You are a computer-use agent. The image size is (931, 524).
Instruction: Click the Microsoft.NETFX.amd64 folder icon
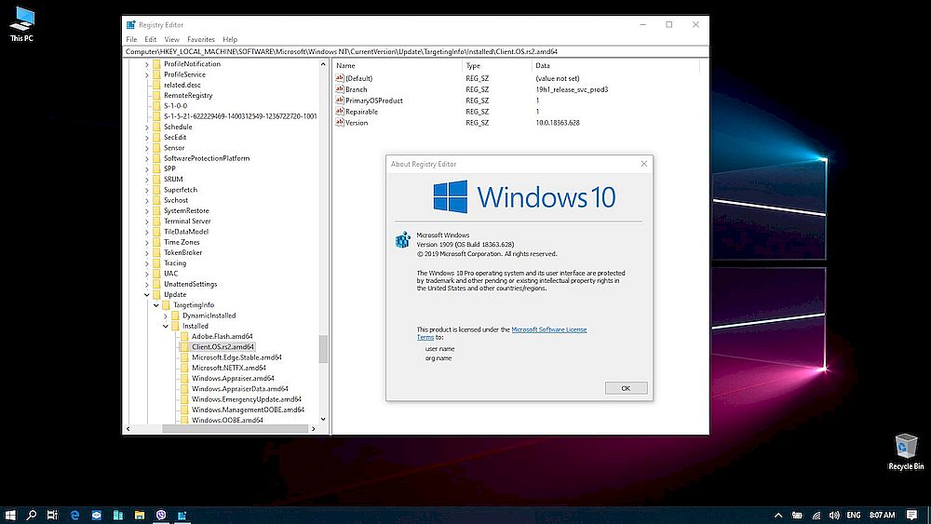(184, 368)
